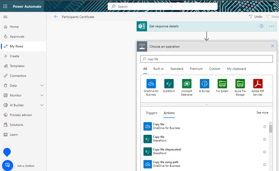Image resolution: width=279 pixels, height=171 pixels.
Task: Click the Power Automate title
Action: (27, 6)
